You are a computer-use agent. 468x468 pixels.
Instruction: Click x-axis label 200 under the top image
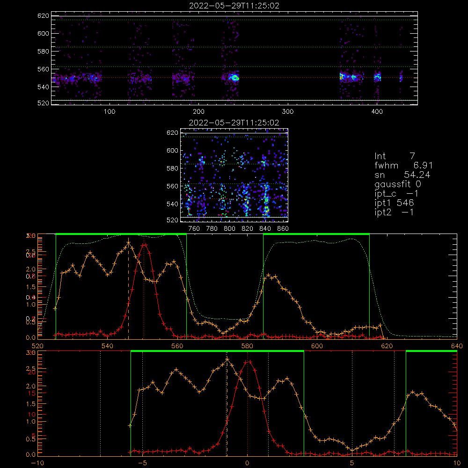[198, 112]
